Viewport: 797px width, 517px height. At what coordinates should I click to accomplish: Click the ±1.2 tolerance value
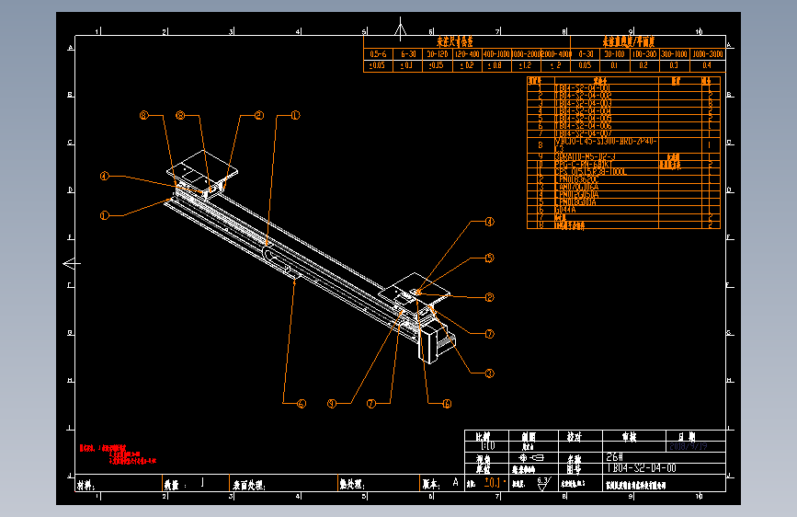click(x=526, y=65)
